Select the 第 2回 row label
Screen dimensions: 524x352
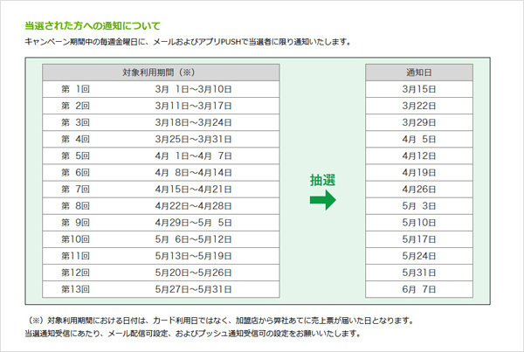[75, 106]
